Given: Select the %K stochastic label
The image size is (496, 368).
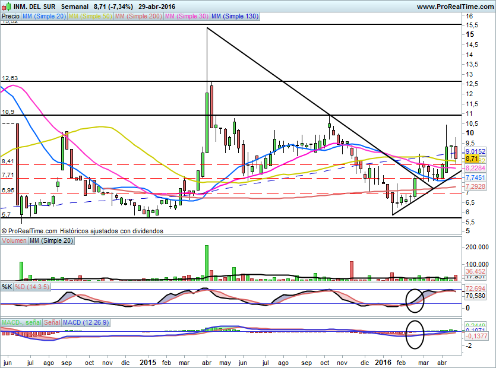Looking at the screenshot, I should click(x=7, y=287).
